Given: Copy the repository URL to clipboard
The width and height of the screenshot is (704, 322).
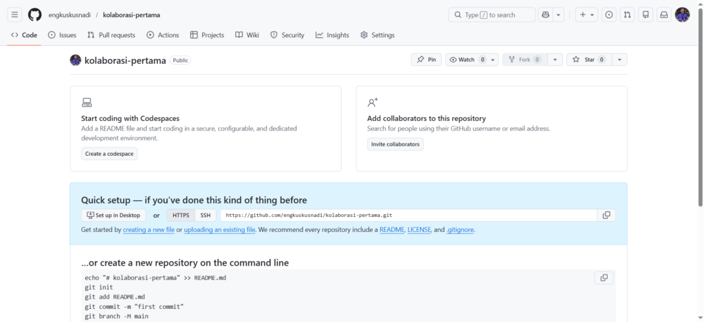Looking at the screenshot, I should point(606,215).
